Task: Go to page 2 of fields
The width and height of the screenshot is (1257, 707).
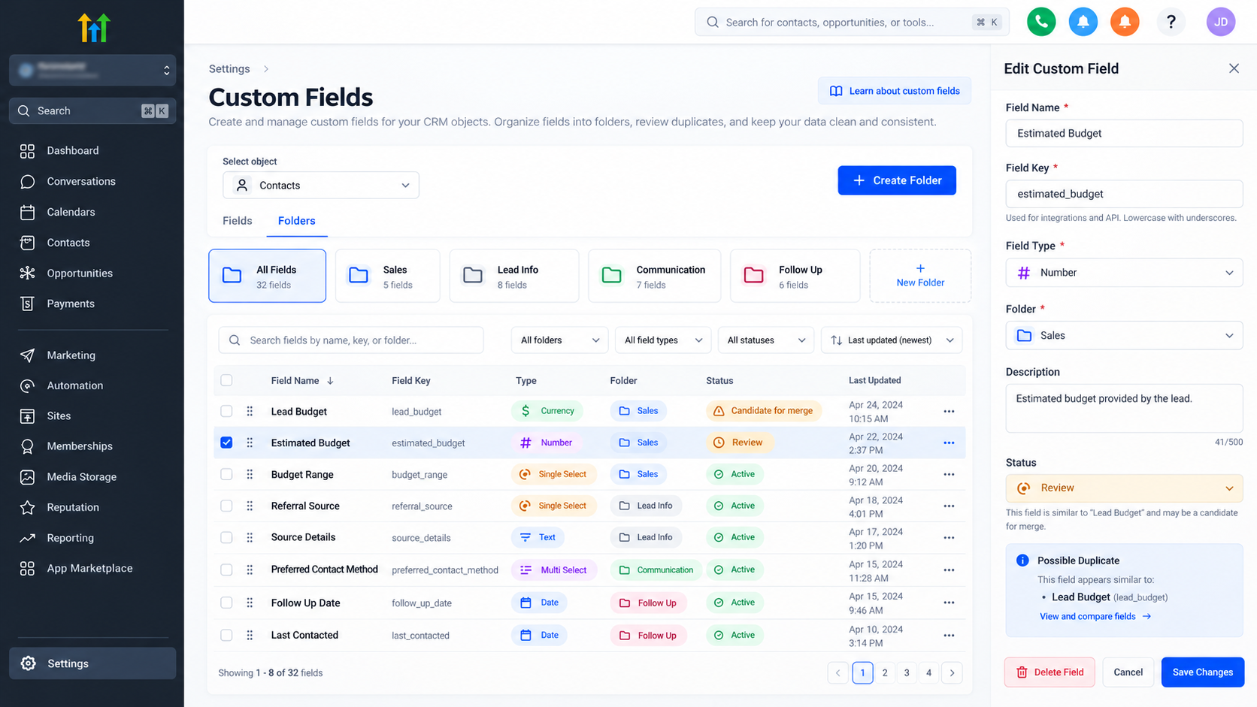Action: (x=885, y=673)
